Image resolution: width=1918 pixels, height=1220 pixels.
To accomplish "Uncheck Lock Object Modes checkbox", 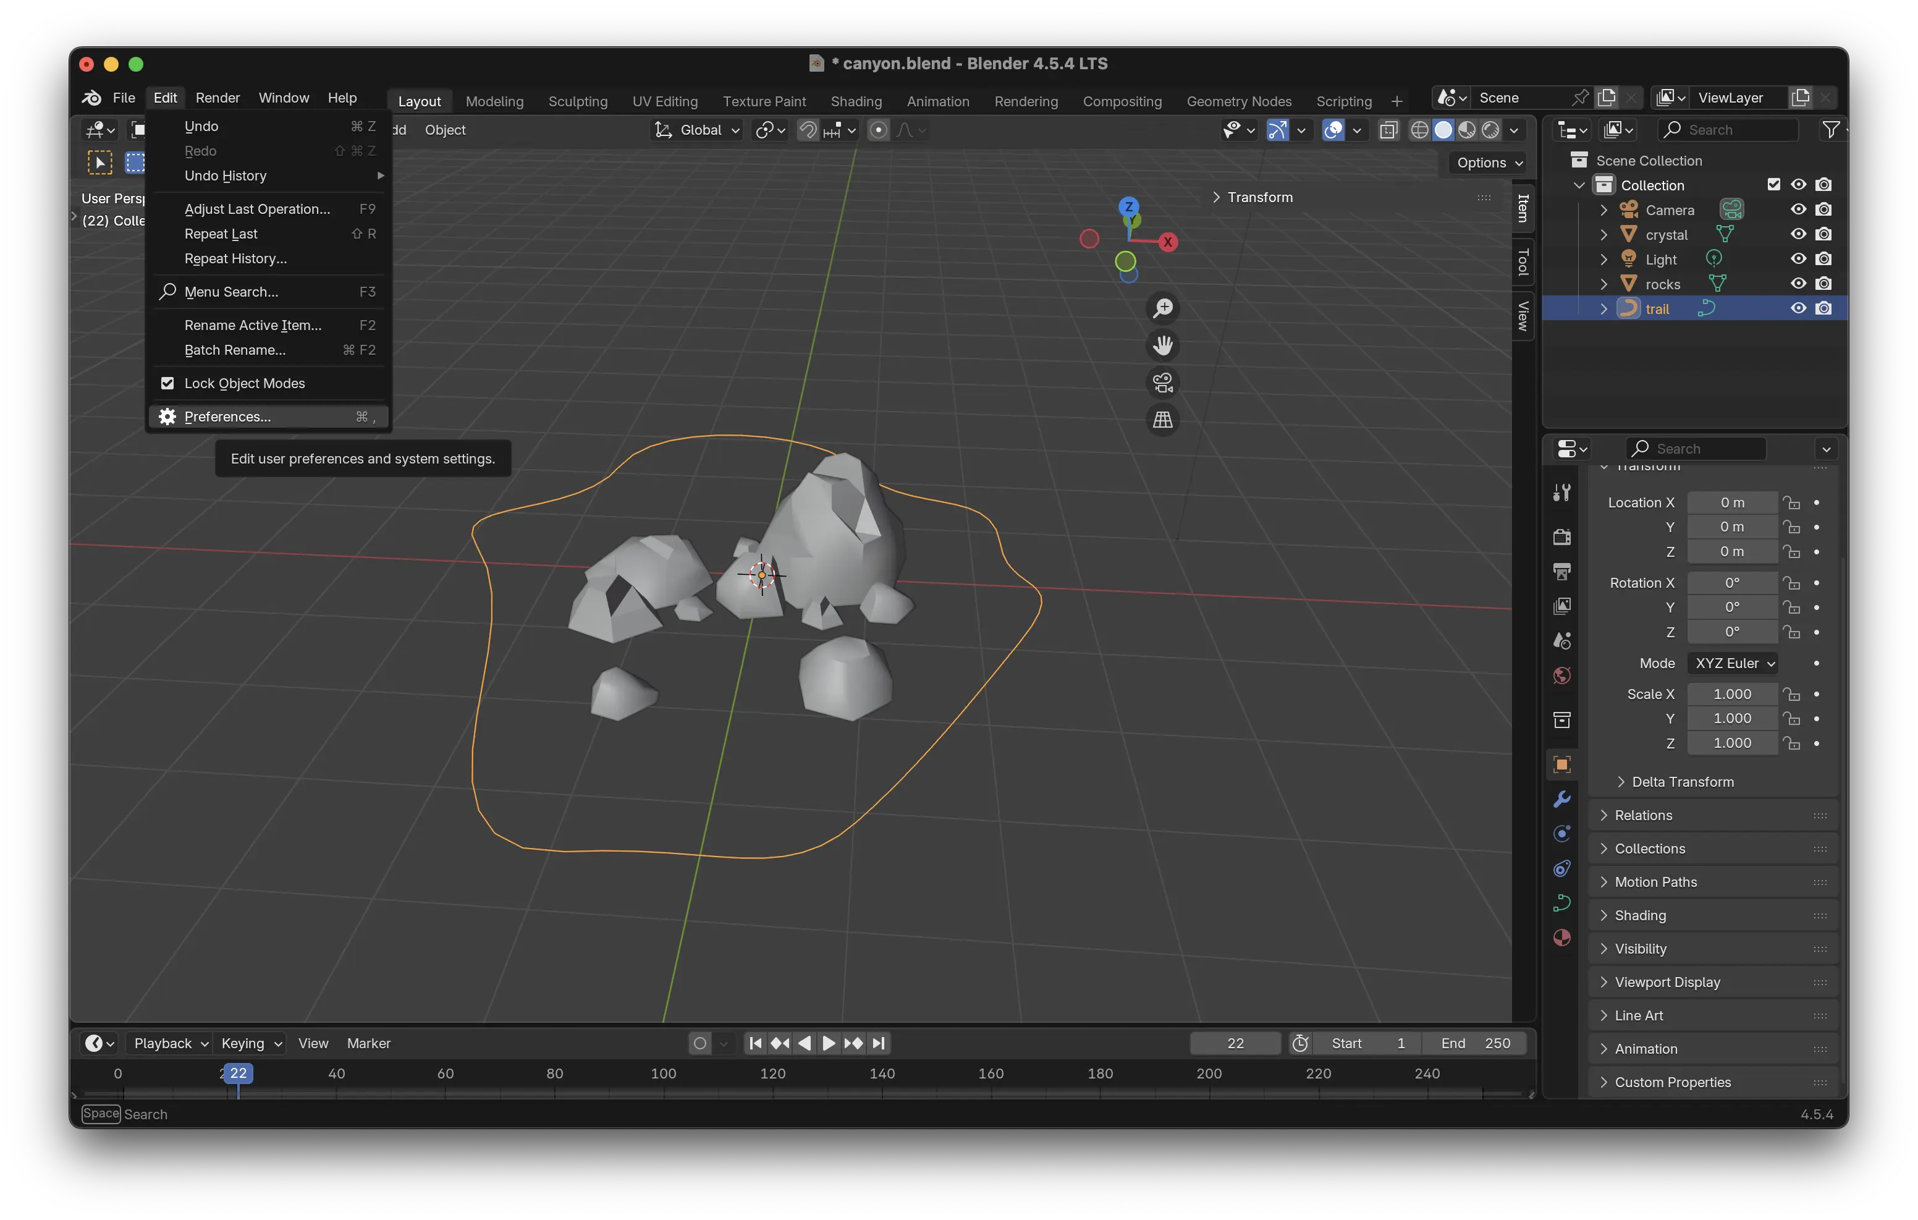I will coord(167,383).
